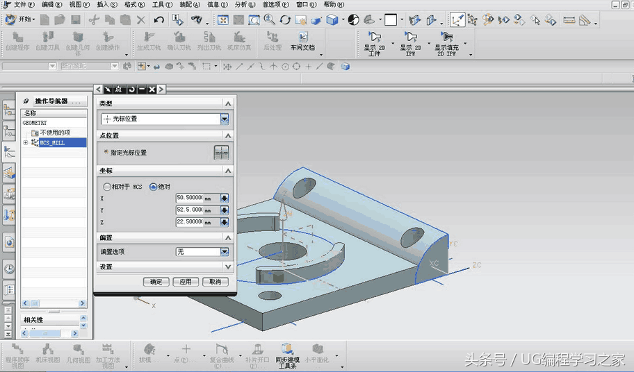
Task: Collapse the 点位置 section
Action: (x=228, y=135)
